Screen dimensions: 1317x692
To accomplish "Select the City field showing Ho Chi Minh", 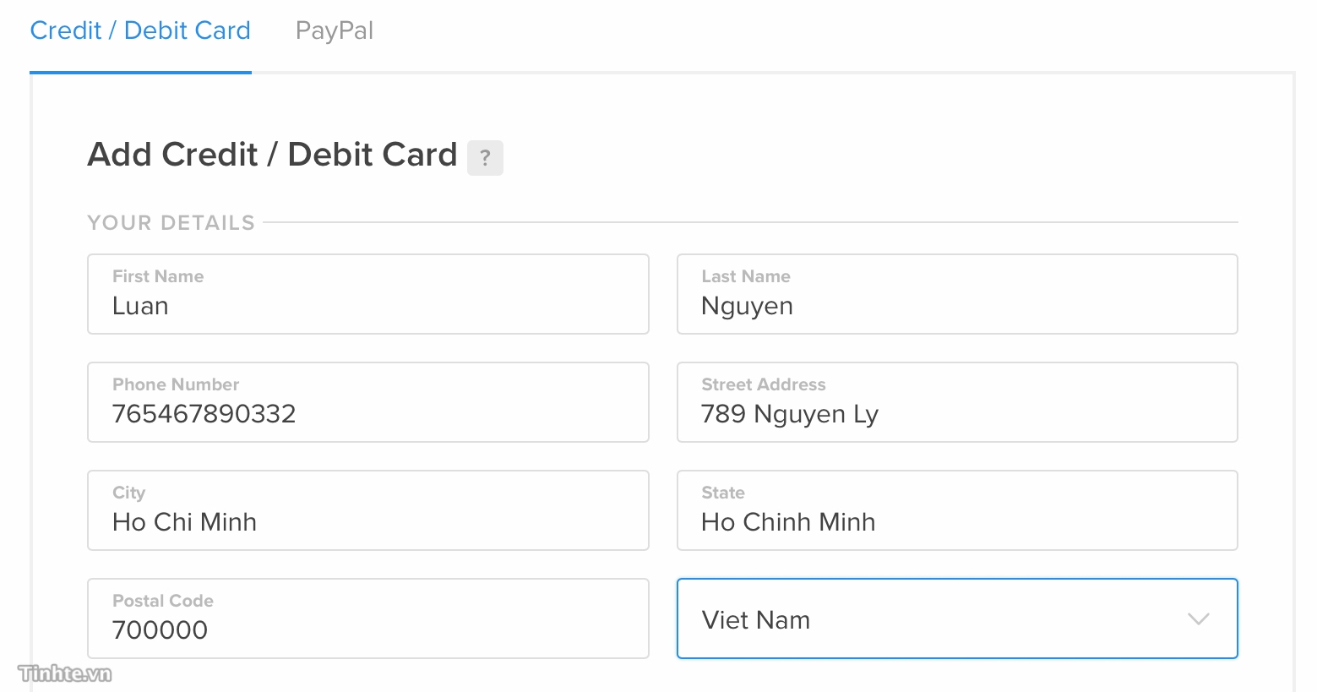I will pyautogui.click(x=367, y=510).
